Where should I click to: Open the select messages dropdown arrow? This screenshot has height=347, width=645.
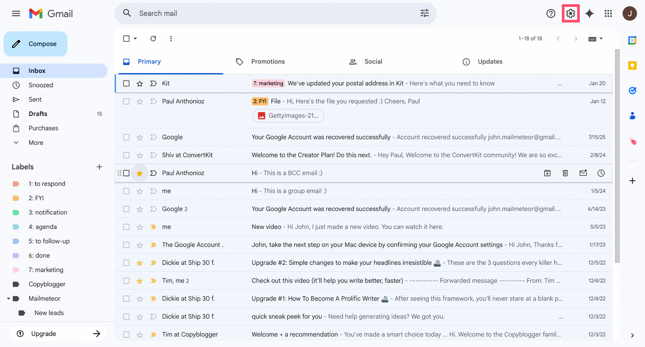coord(136,38)
